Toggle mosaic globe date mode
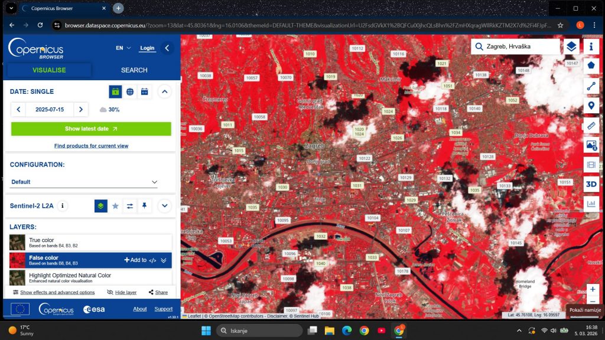This screenshot has width=605, height=340. point(130,91)
